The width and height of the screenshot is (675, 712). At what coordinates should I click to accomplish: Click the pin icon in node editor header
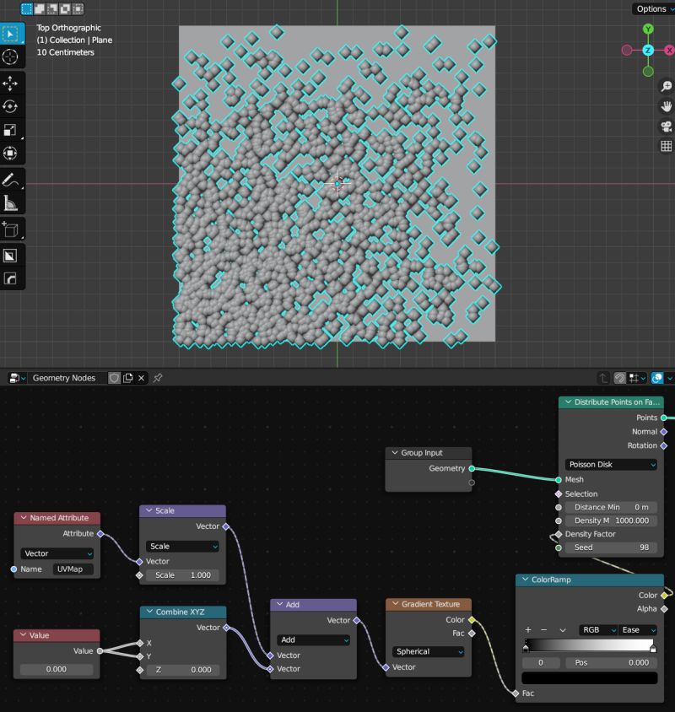coord(157,378)
